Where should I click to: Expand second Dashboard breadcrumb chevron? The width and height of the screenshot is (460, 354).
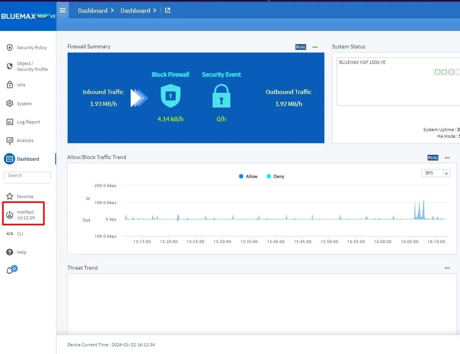click(x=155, y=10)
